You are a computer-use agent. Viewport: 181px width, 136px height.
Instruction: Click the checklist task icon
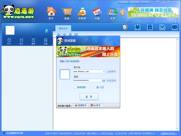(162, 27)
